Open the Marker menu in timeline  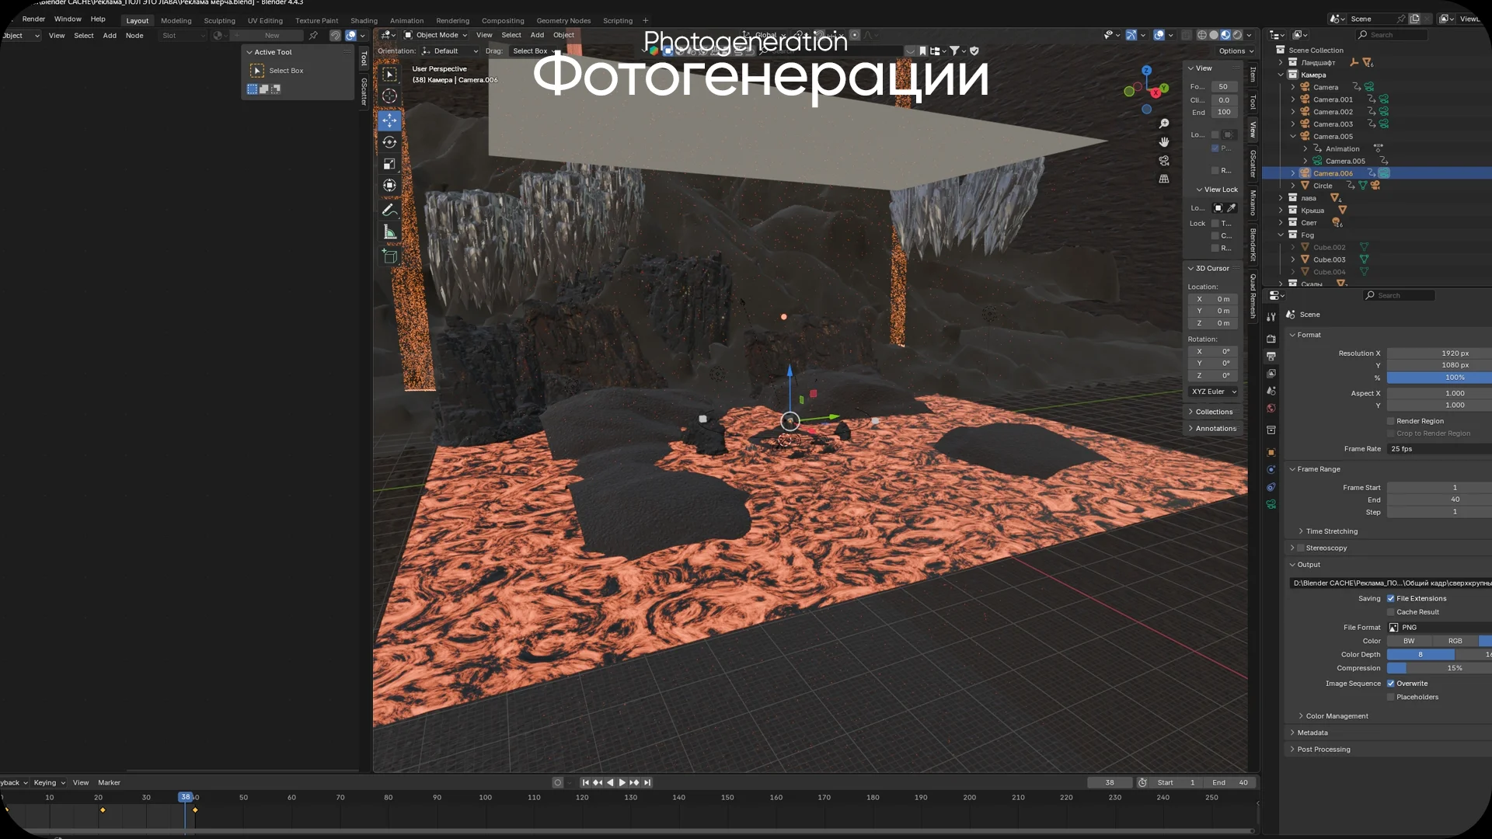pyautogui.click(x=109, y=783)
